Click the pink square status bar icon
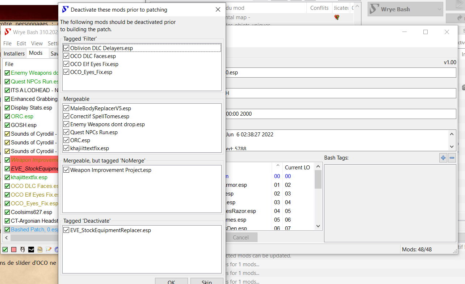Screen dimensions: 465x284 (14, 250)
